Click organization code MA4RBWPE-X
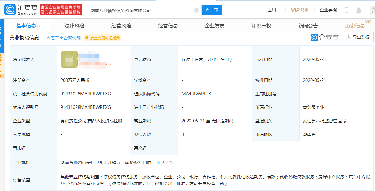Viewport: 375px width, 191px height. coord(196,94)
